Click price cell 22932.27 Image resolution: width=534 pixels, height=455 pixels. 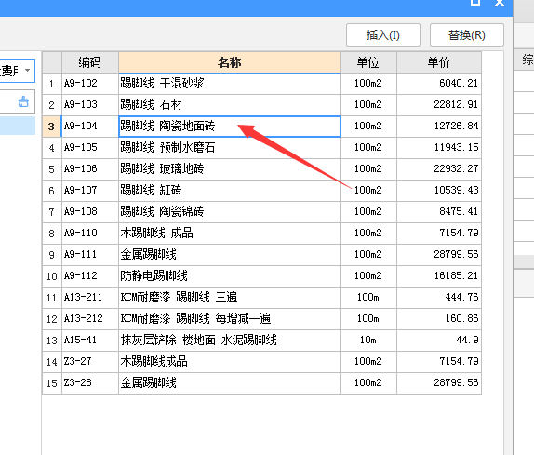(x=439, y=169)
